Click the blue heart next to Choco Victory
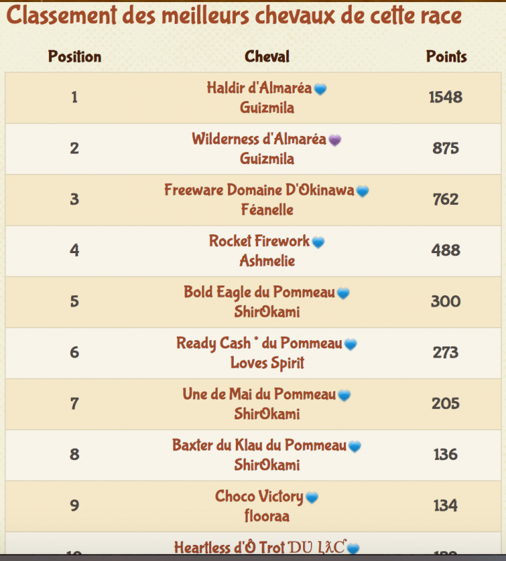 tap(312, 498)
